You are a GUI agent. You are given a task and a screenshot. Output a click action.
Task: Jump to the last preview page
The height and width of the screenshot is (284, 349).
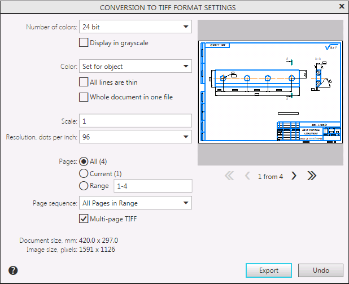point(312,176)
